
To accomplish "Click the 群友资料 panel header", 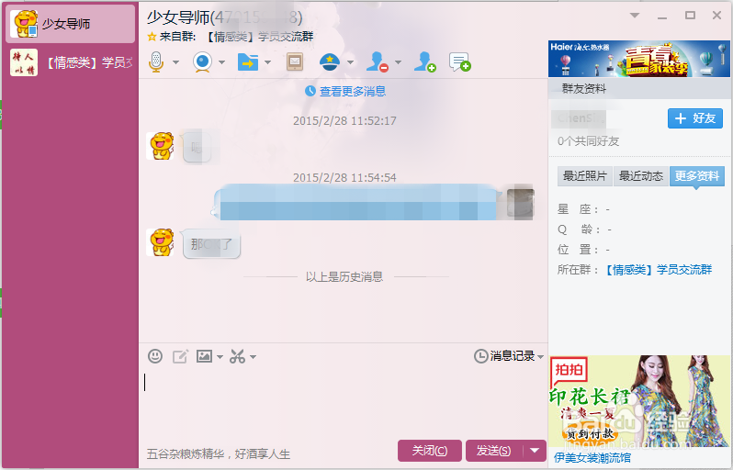I will point(639,88).
